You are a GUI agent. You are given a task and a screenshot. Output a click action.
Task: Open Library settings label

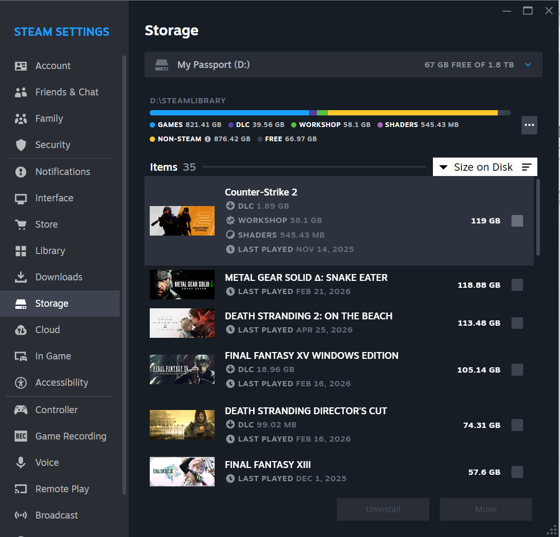click(50, 251)
